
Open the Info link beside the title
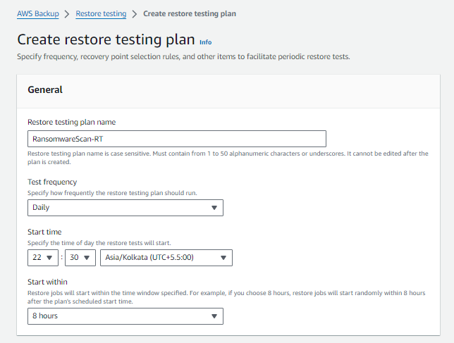[x=205, y=42]
